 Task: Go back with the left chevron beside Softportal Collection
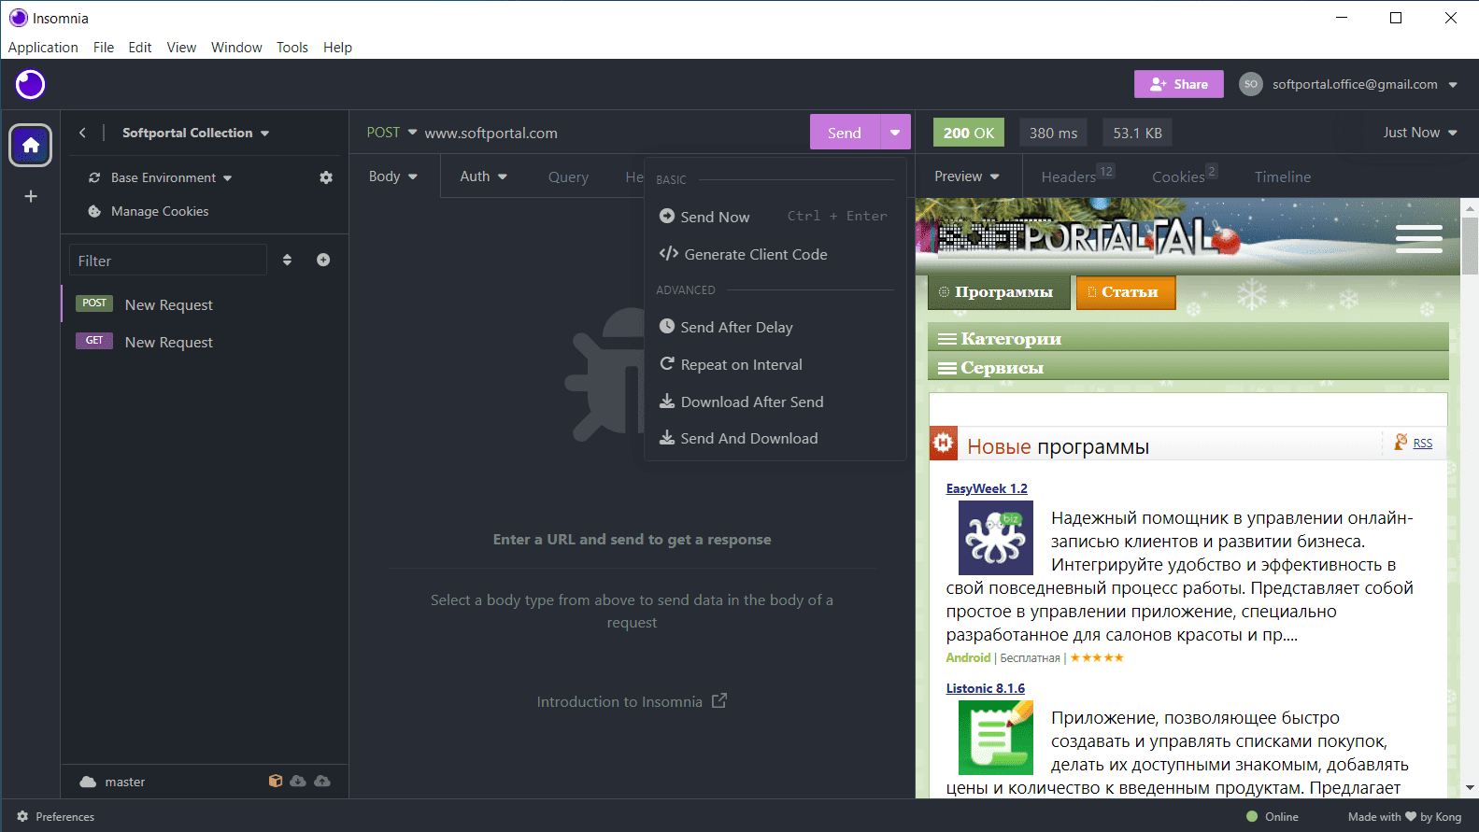coord(82,133)
